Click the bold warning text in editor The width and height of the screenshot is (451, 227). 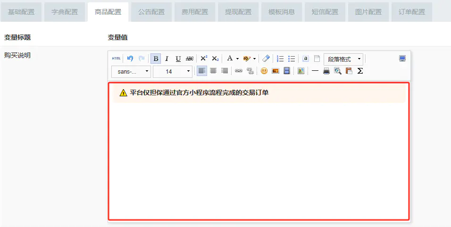pos(199,92)
